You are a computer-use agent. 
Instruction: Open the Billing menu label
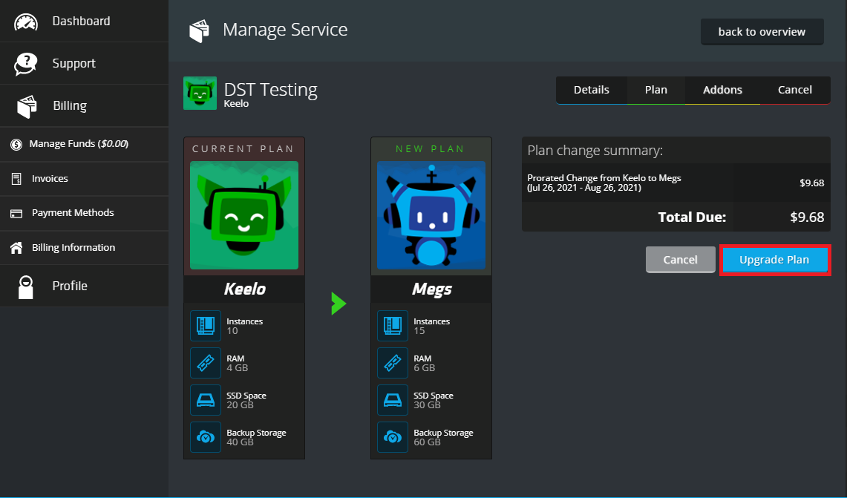(70, 106)
